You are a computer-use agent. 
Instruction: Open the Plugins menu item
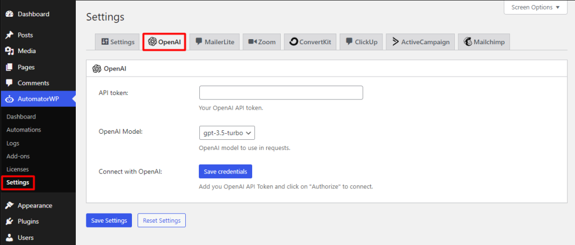pyautogui.click(x=38, y=222)
